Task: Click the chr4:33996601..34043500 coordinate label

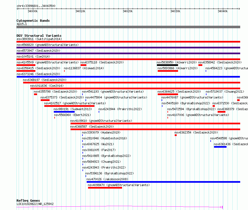Action: coord(36,6)
